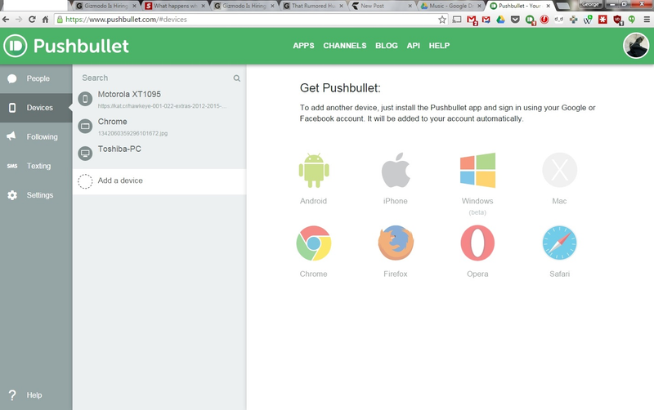Click the browser forward arrow
The image size is (654, 410).
point(19,19)
